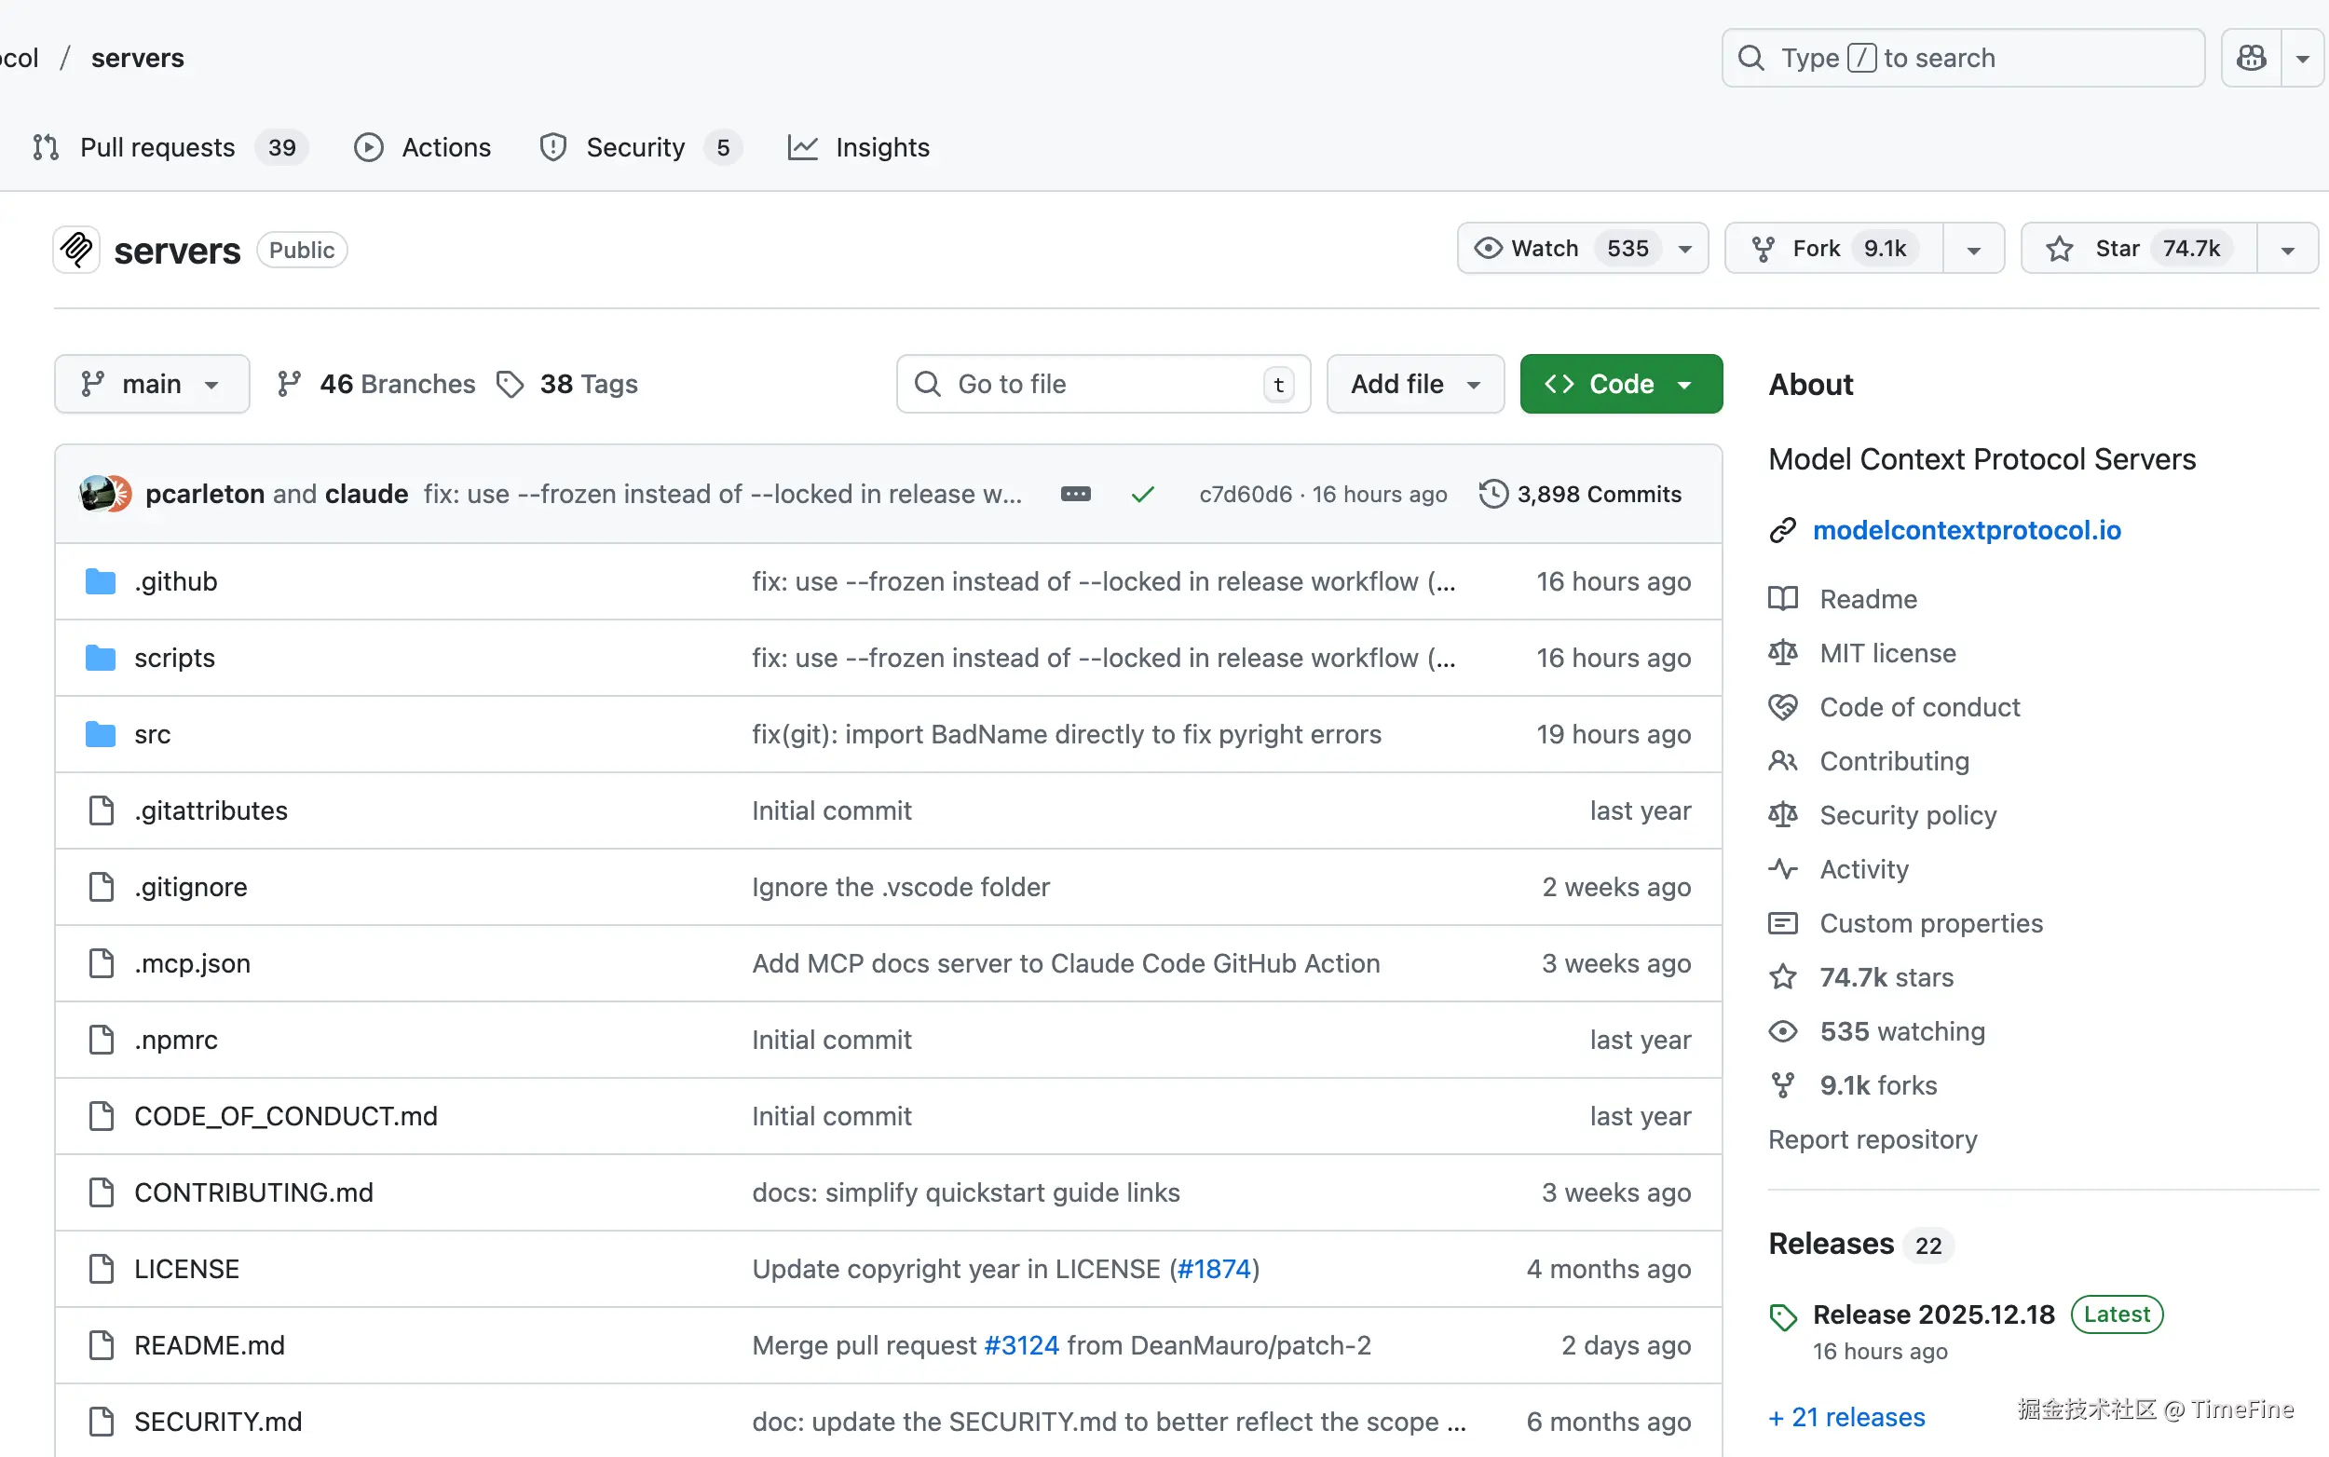Image resolution: width=2329 pixels, height=1457 pixels.
Task: Click the servers repository avatar logo
Action: [x=77, y=250]
